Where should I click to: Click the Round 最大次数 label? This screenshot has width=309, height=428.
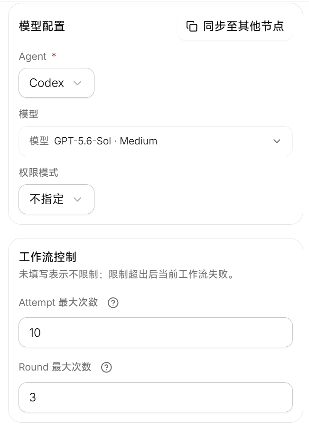pos(55,367)
